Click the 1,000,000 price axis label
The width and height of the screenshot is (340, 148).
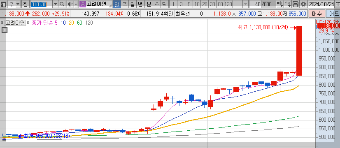(x=329, y=50)
